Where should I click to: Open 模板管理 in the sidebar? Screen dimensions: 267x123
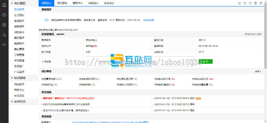[19, 49]
